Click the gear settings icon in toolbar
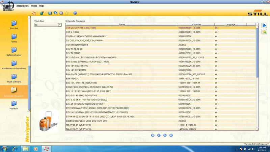This screenshot has width=270, height=152. point(61,13)
